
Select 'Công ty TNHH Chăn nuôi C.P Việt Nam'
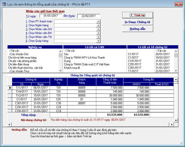[x=87, y=64]
